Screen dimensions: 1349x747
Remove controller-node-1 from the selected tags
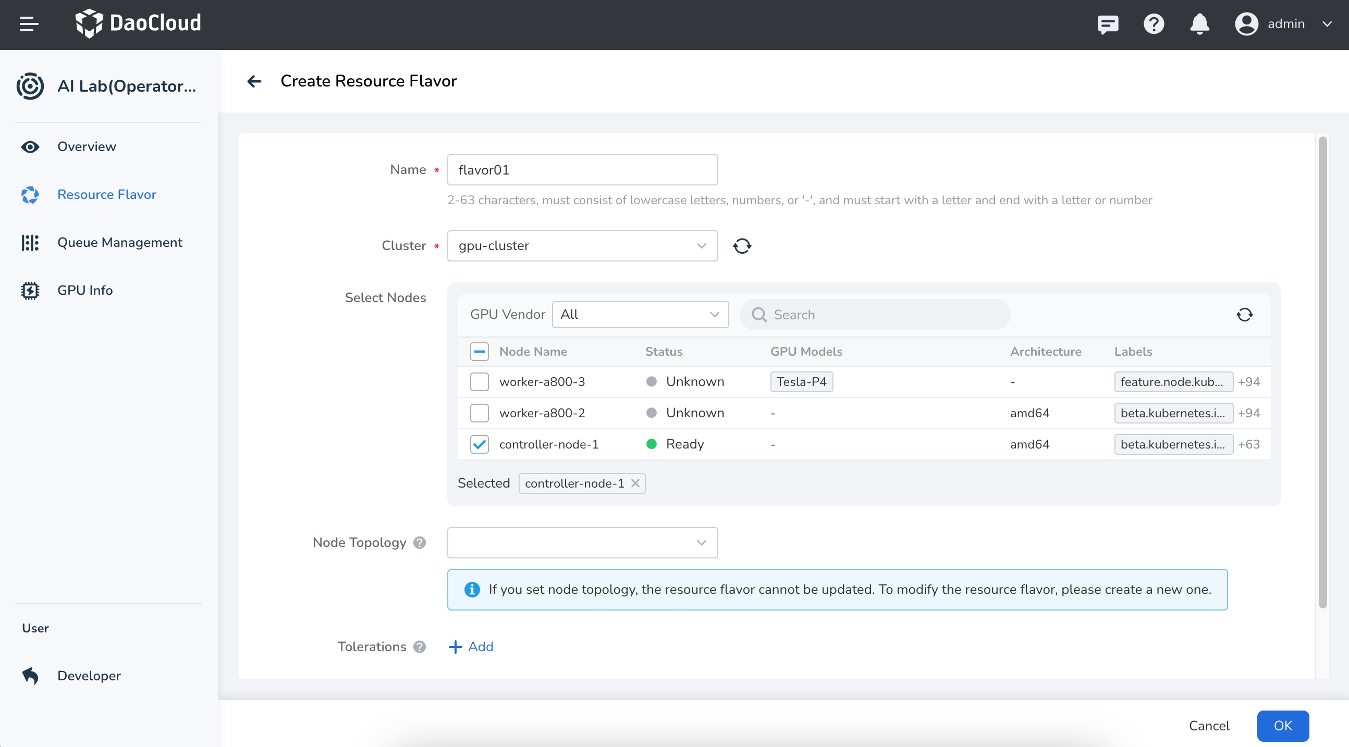635,483
